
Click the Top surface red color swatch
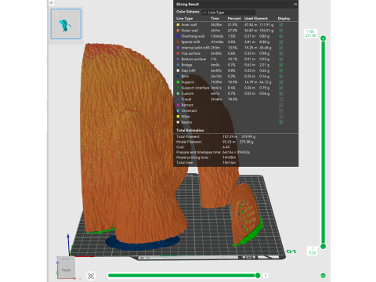tap(178, 53)
